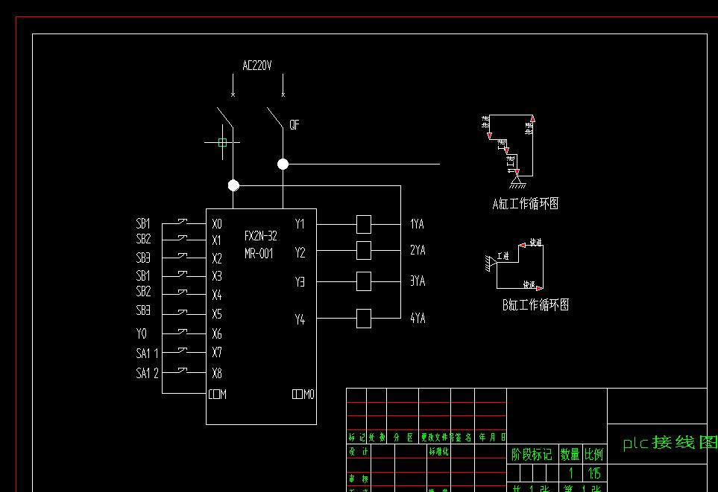The width and height of the screenshot is (718, 492).
Task: Click the red arrow marker labeled 快进
Action: (x=520, y=246)
